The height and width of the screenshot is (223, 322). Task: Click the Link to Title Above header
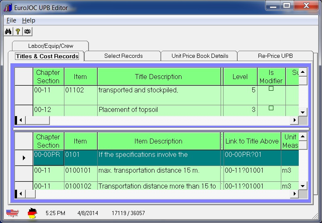click(252, 141)
